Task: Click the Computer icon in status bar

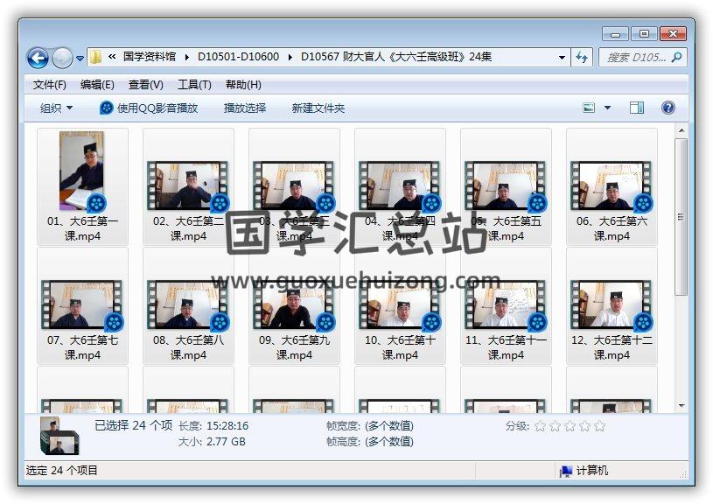Action: (x=566, y=471)
